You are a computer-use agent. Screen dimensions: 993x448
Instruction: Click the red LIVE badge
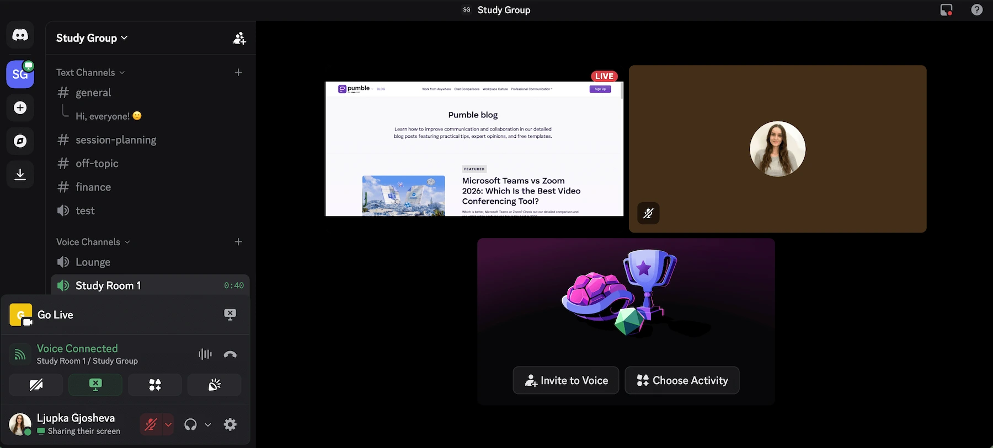(604, 76)
